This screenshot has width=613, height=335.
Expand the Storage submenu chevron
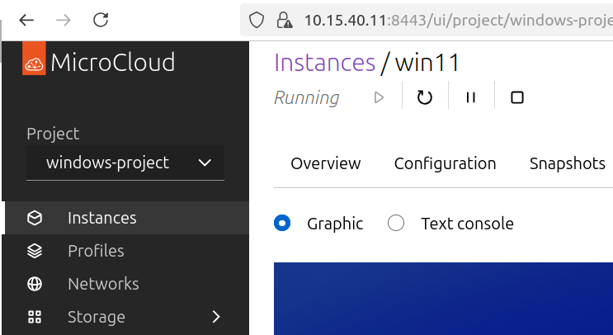[x=216, y=317]
